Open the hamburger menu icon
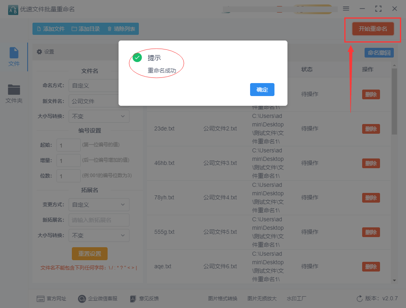Screen dimensions: 406x308 pyautogui.click(x=346, y=9)
